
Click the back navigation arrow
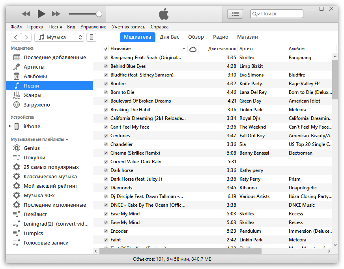pos(16,37)
